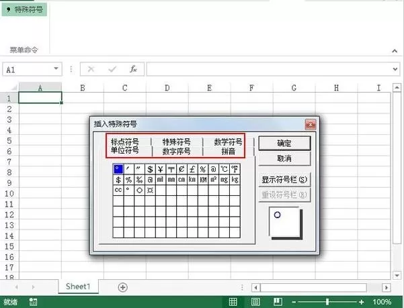Select the postal mark 〒 symbol

point(171,169)
